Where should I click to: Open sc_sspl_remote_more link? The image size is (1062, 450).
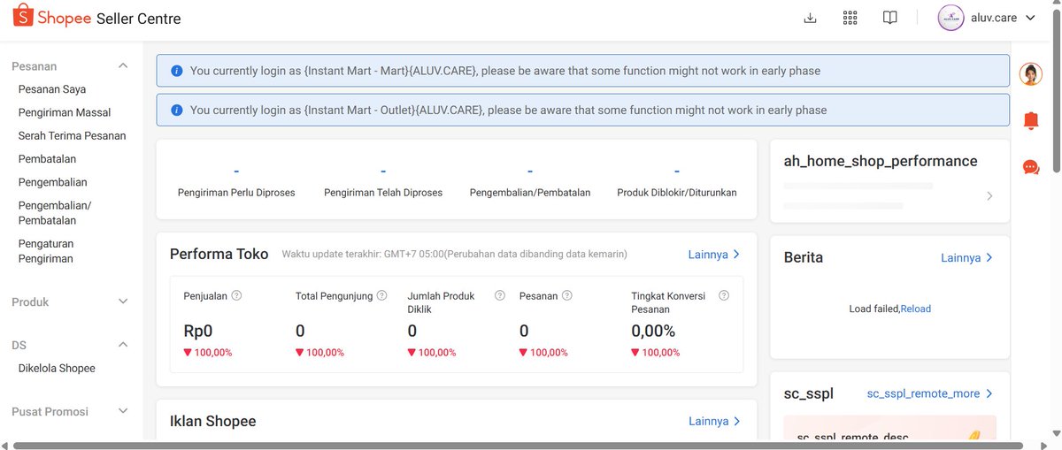(x=930, y=393)
